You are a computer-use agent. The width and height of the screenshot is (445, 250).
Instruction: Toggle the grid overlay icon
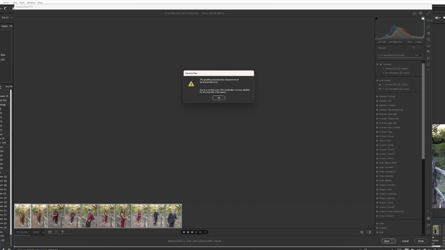[428, 232]
